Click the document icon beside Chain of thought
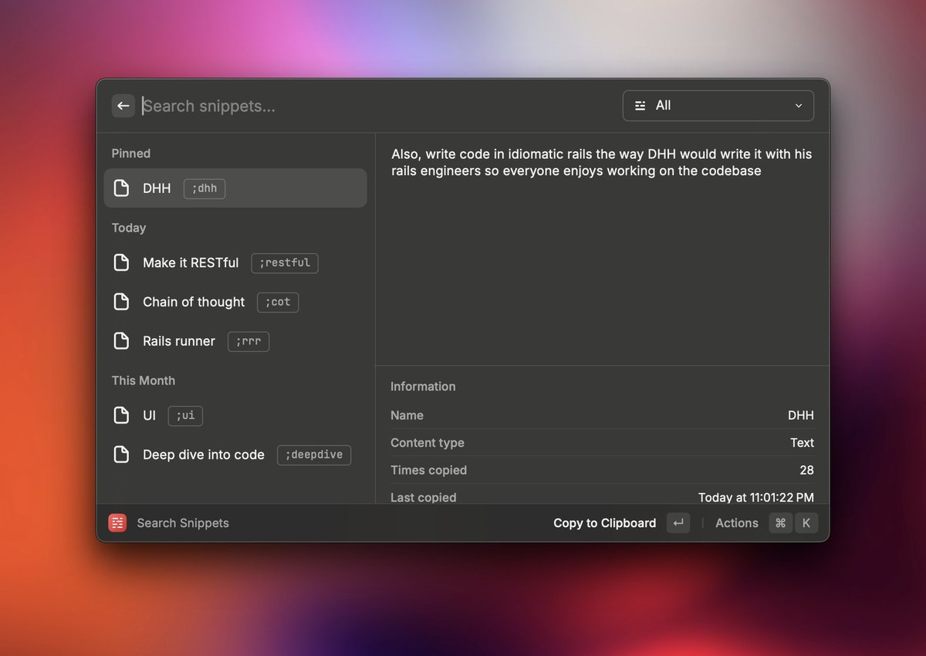The image size is (926, 656). tap(121, 302)
